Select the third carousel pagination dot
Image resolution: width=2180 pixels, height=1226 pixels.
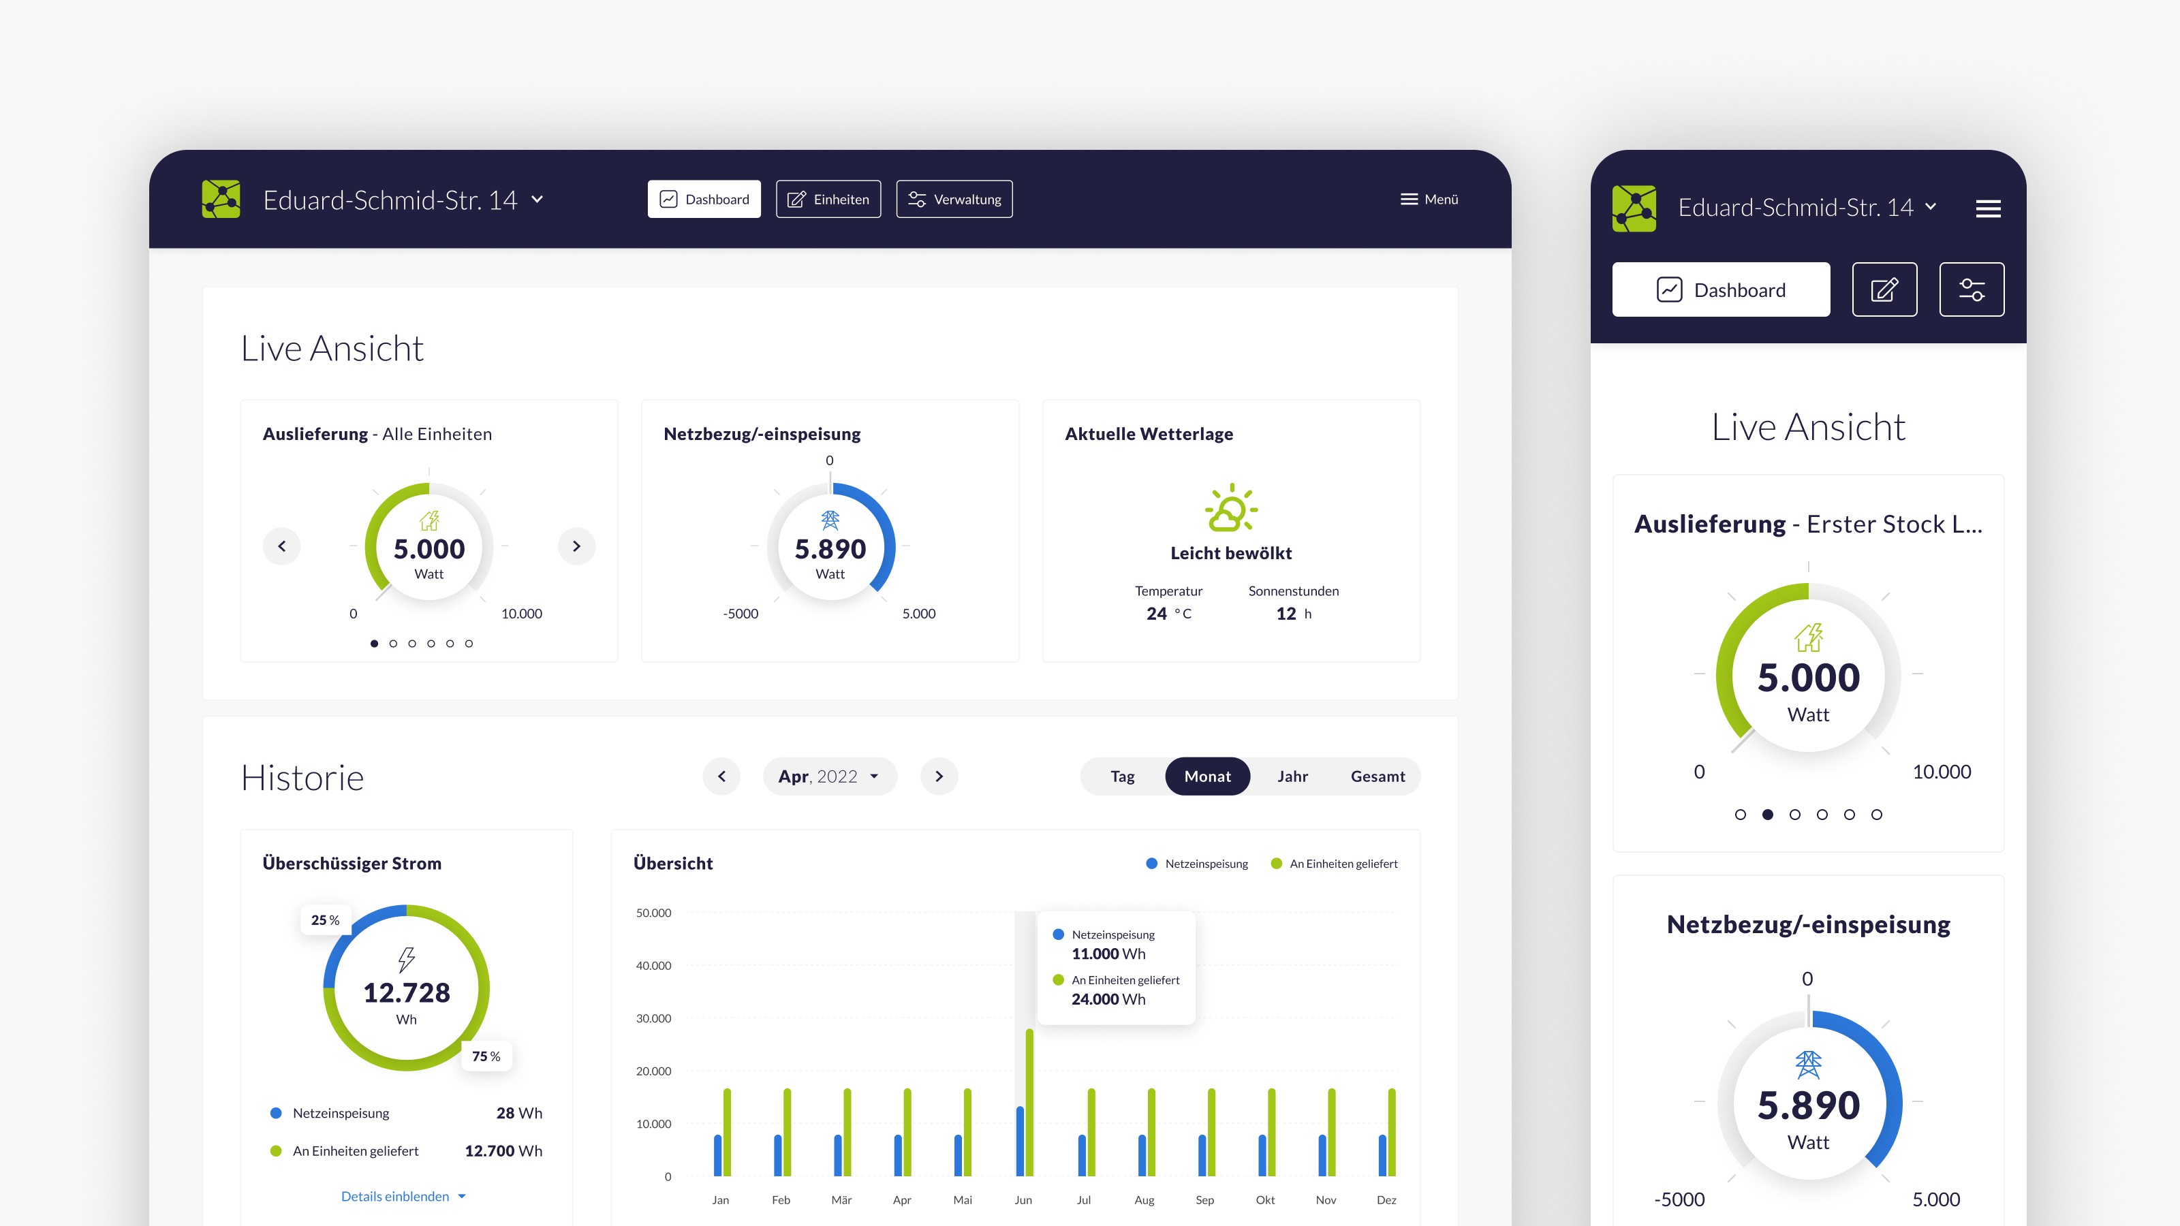(412, 643)
